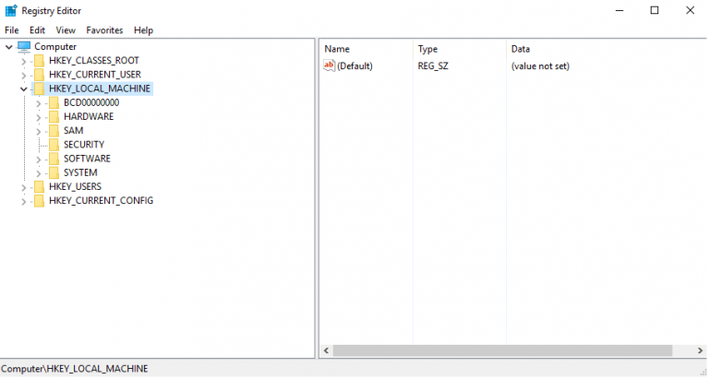Viewport: 709px width, 379px height.
Task: Select the HKEY_CLASSES_ROOT label
Action: 94,61
